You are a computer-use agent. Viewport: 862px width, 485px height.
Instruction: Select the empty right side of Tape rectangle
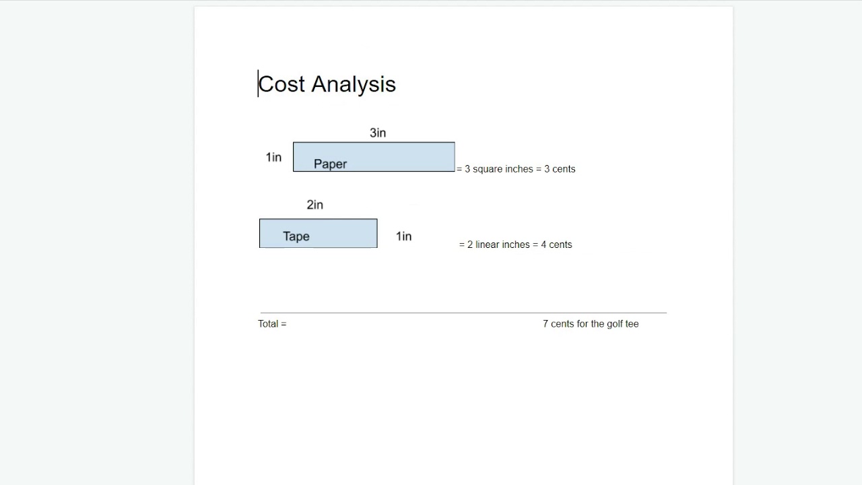[350, 233]
